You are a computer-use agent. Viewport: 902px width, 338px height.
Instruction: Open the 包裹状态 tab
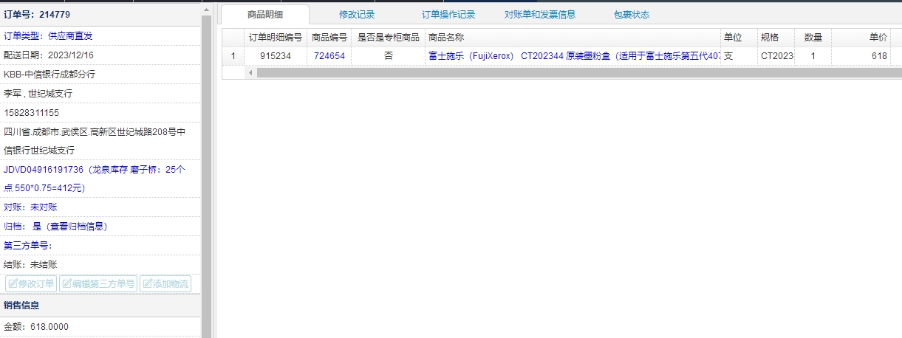click(632, 14)
